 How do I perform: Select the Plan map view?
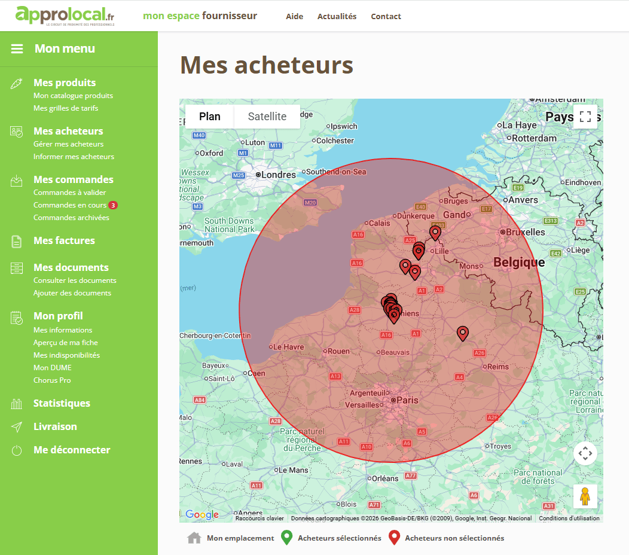click(x=210, y=117)
